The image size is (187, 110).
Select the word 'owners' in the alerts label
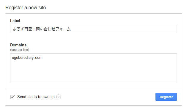48,97
